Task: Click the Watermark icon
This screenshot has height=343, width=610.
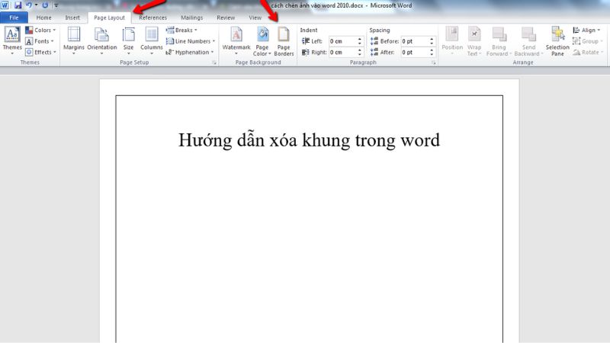Action: (x=236, y=38)
